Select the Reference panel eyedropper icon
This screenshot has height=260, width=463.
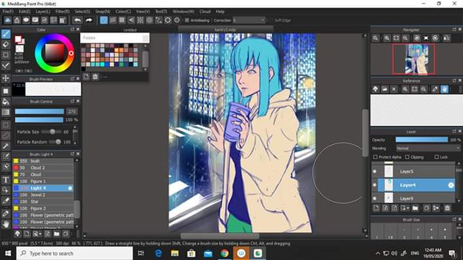tap(435, 89)
